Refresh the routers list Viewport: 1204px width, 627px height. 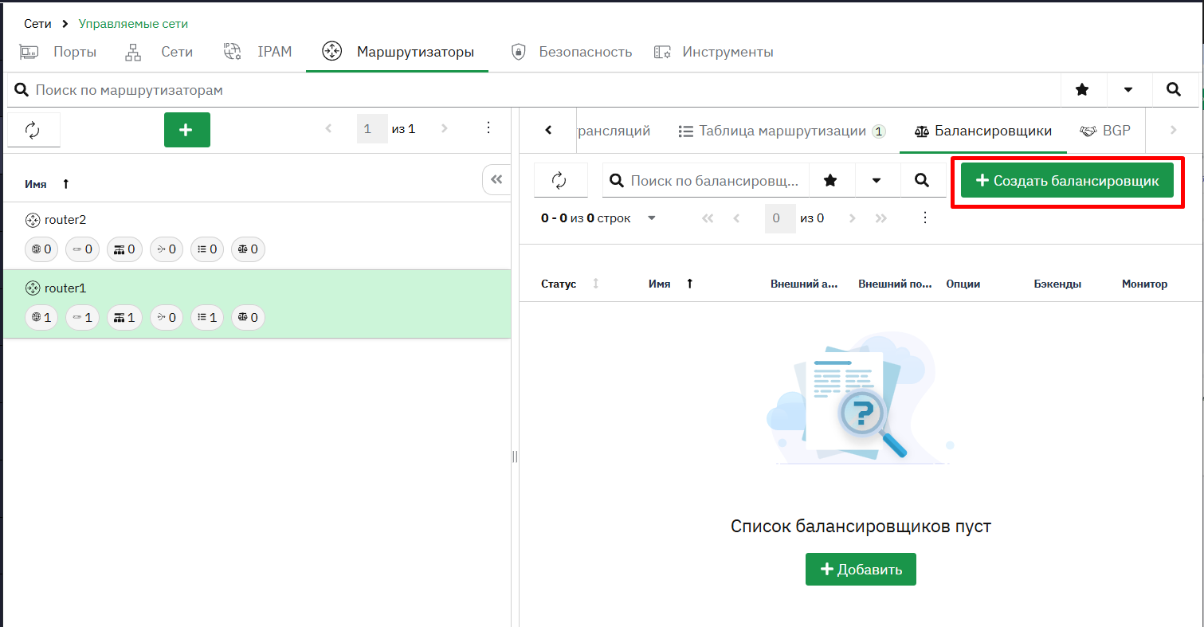click(x=33, y=130)
